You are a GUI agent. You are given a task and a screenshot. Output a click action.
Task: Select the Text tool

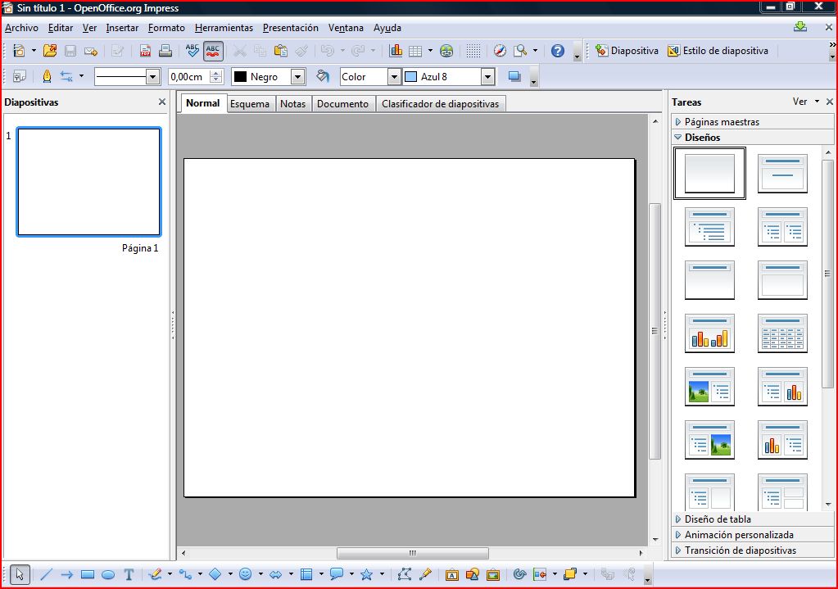click(x=129, y=574)
